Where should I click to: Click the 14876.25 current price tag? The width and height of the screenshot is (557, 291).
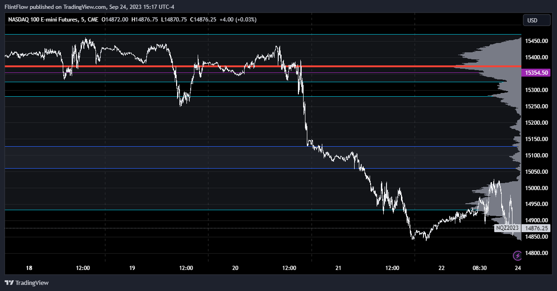pyautogui.click(x=536, y=228)
